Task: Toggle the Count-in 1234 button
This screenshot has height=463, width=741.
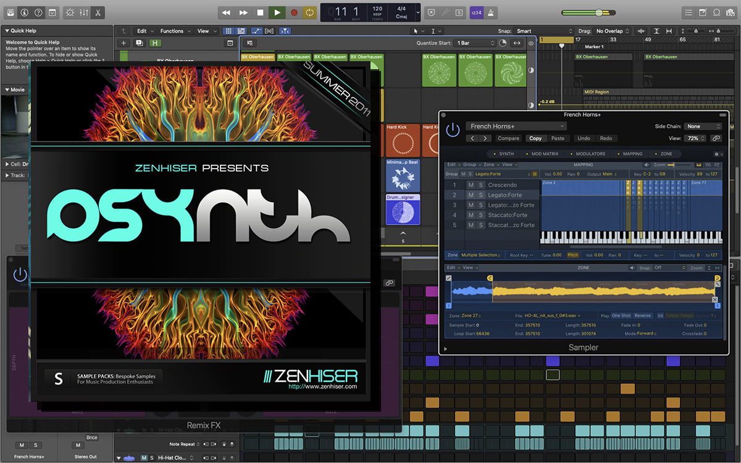Action: coord(475,12)
